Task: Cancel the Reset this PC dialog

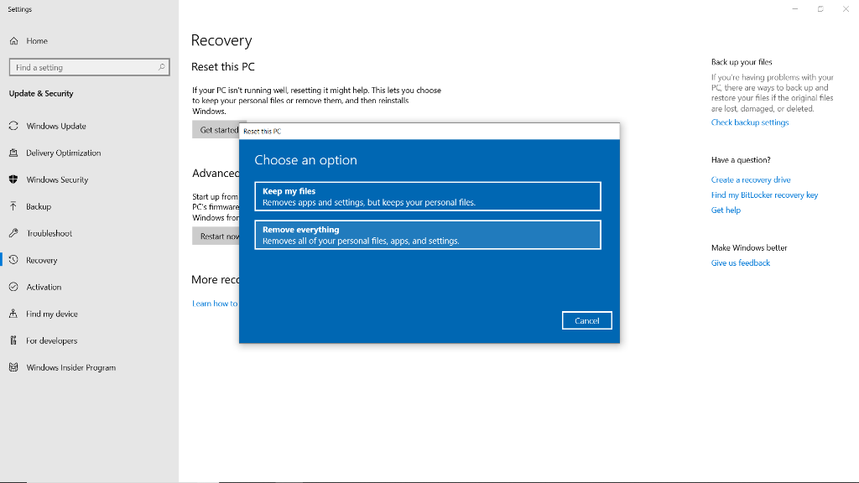Action: tap(586, 320)
